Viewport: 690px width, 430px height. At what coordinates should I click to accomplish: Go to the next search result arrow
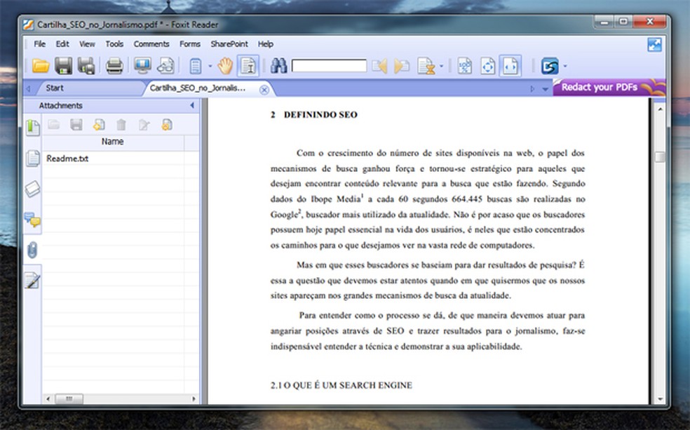click(402, 66)
